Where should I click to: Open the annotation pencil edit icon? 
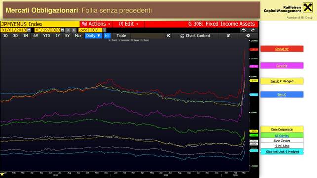tap(228, 36)
